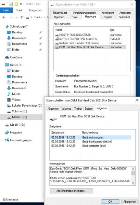The height and width of the screenshot is (205, 140).
Task: Unpin Desktop pin icon in Schnellzugriff
Action: (x=40, y=32)
